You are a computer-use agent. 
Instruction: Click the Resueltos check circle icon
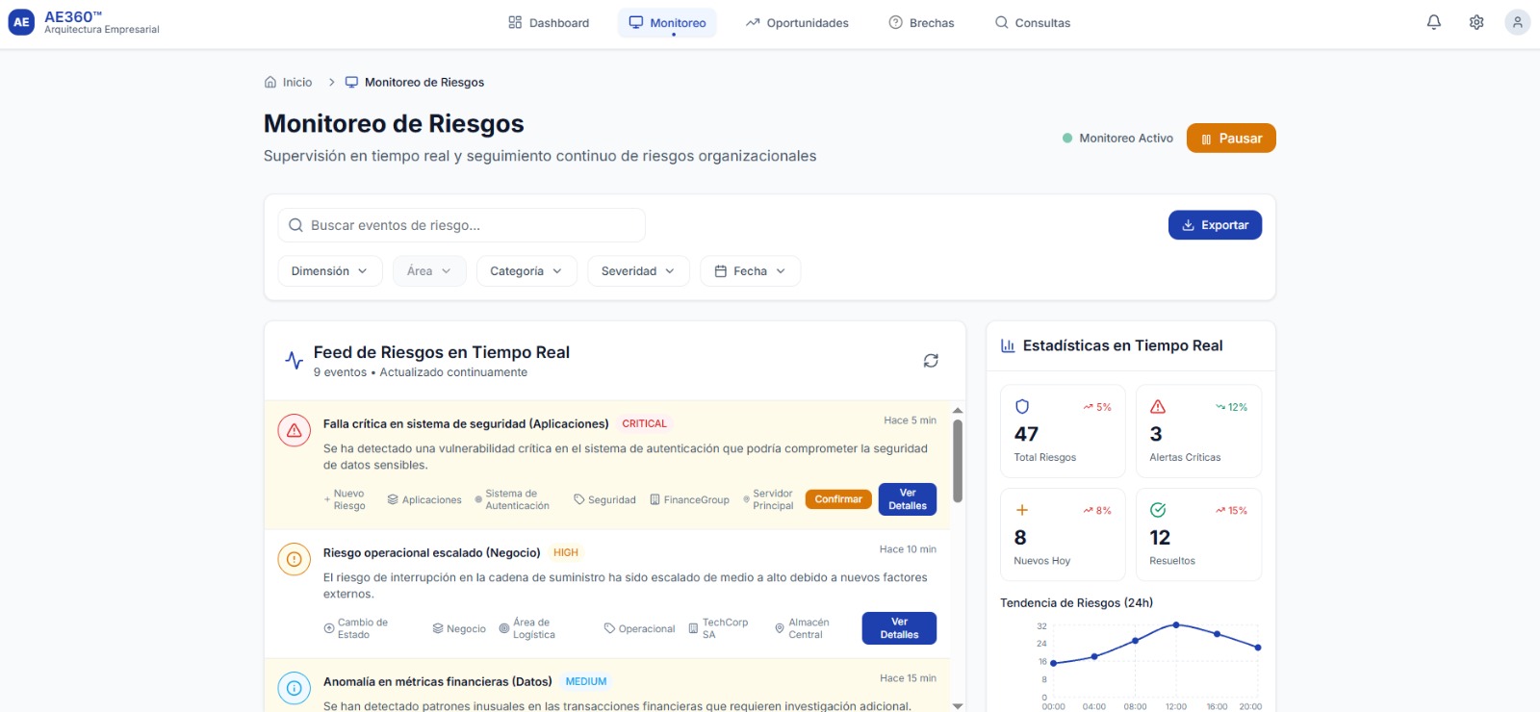pos(1158,510)
